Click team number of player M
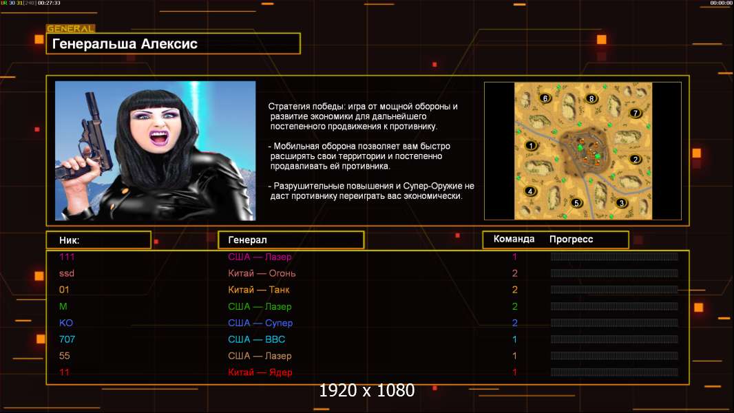The image size is (734, 413). 514,306
